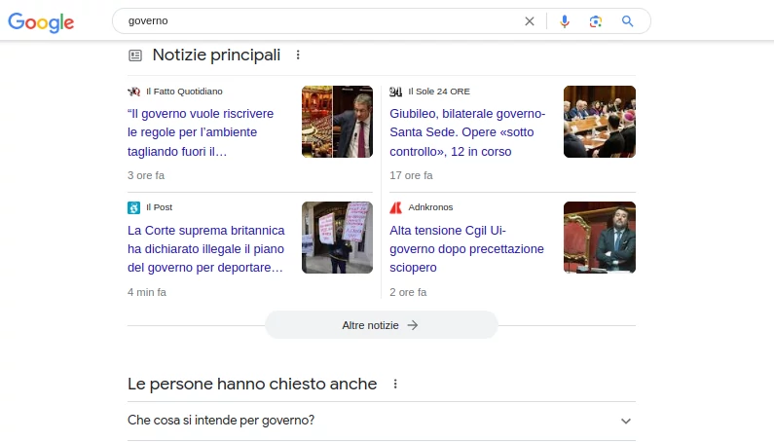Image resolution: width=774 pixels, height=442 pixels.
Task: Click the 17 ore fa timestamp
Action: coord(411,175)
